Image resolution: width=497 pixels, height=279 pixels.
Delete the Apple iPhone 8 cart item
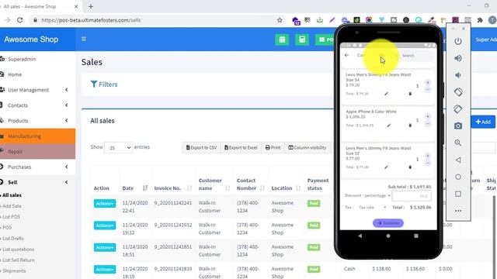(x=410, y=126)
